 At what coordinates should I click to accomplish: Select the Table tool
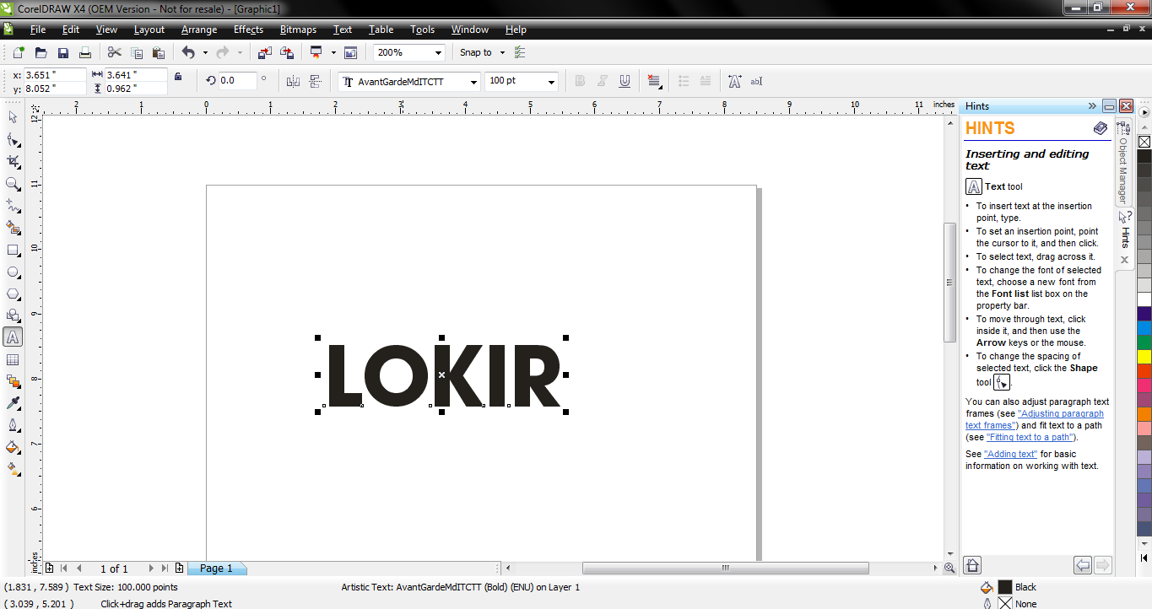click(x=13, y=358)
